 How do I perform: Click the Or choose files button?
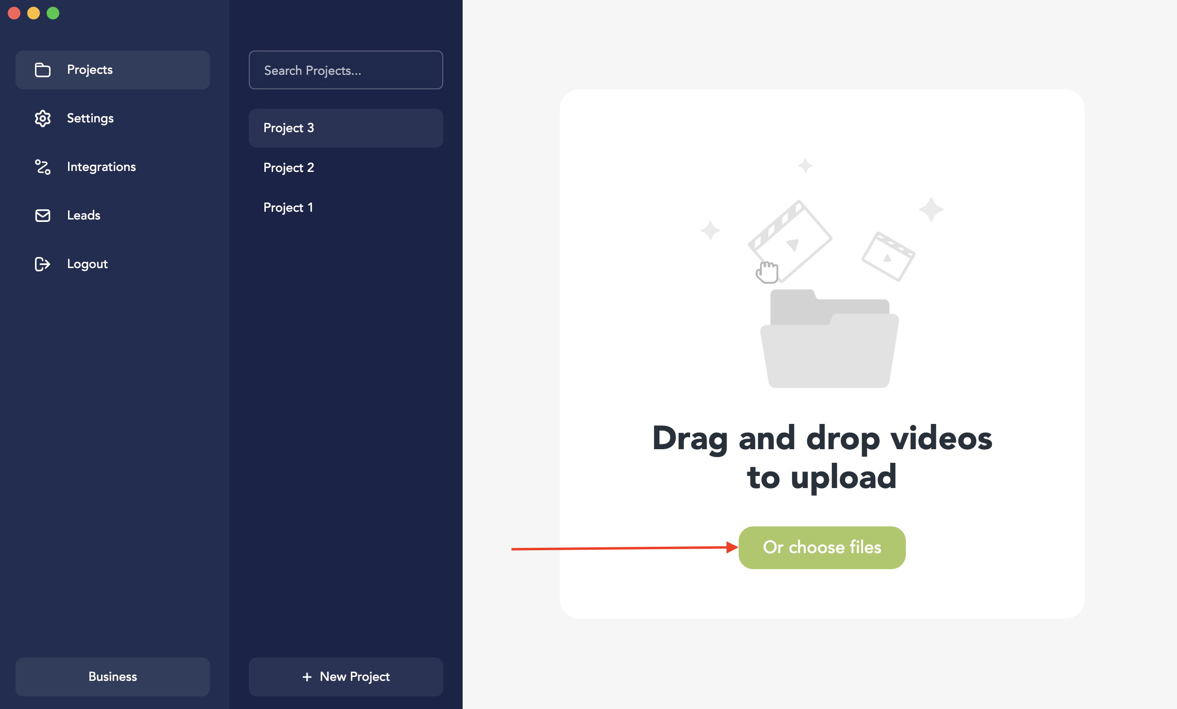tap(822, 548)
